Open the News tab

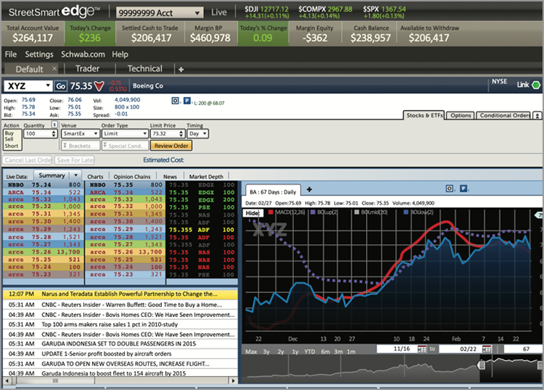(x=170, y=176)
